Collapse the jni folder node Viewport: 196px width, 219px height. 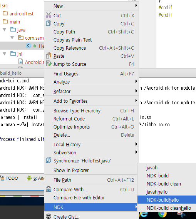coord(5,54)
